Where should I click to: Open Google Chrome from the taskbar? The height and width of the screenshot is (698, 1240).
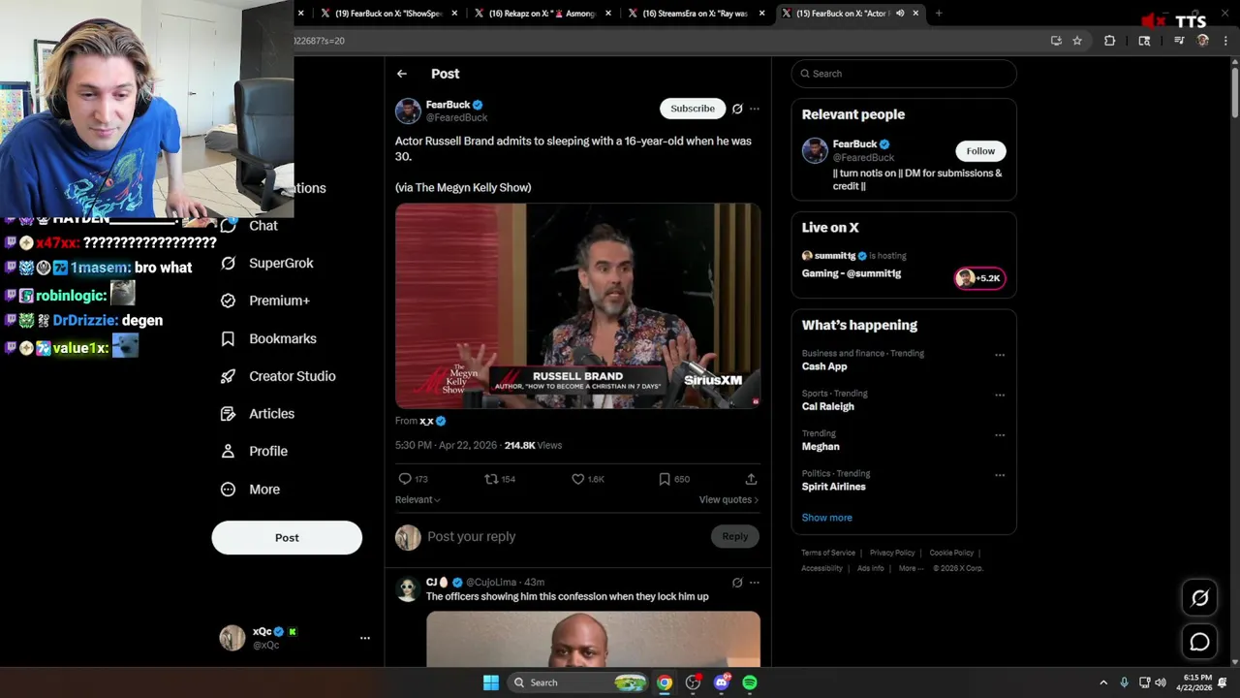tap(665, 682)
